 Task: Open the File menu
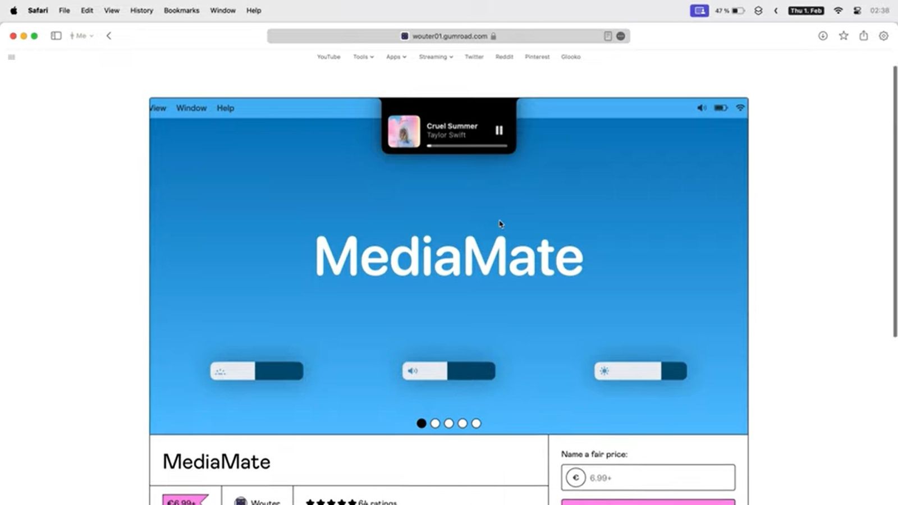[x=65, y=11]
